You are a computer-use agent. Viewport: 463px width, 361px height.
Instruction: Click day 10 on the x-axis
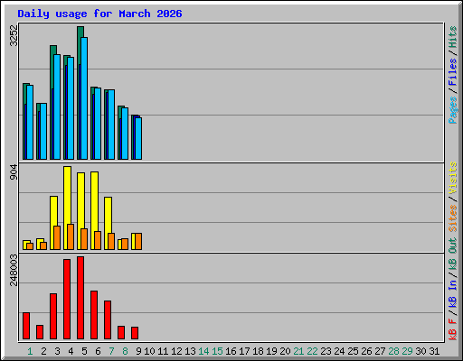coord(149,351)
